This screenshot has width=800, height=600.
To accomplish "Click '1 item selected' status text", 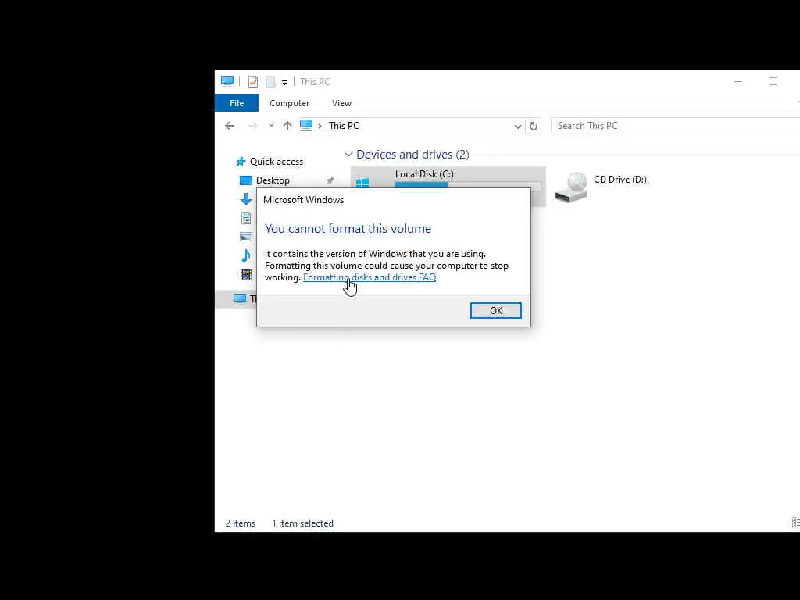I will (302, 523).
